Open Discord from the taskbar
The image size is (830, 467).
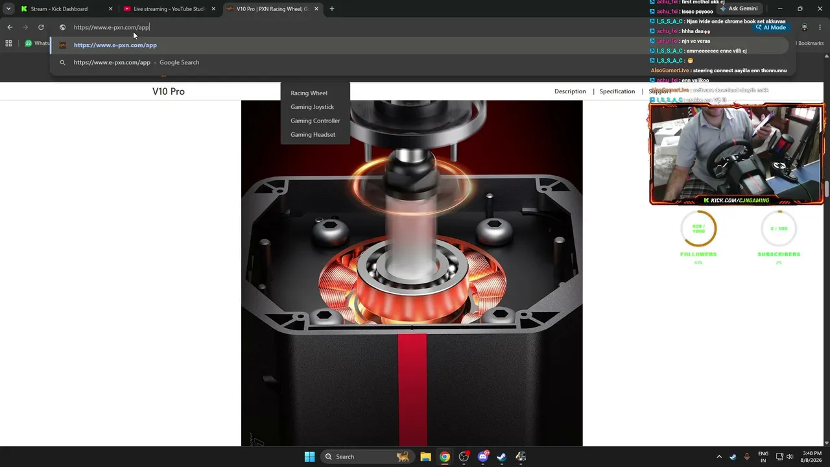(x=482, y=457)
